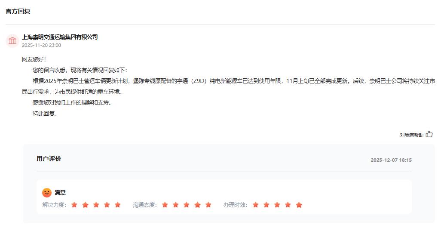Click the 满意 rating label
Viewport: 444px width, 231px height.
coord(60,192)
